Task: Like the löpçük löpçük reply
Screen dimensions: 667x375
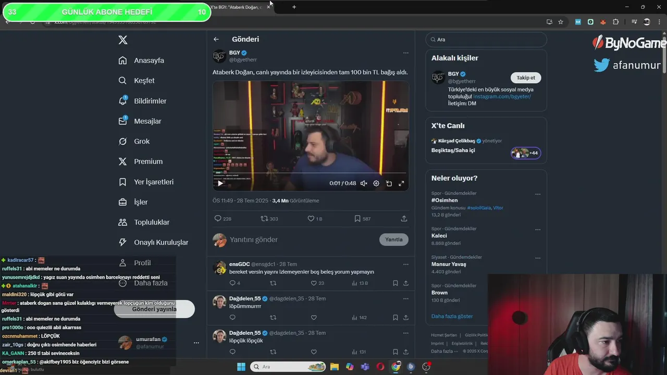Action: (314, 352)
